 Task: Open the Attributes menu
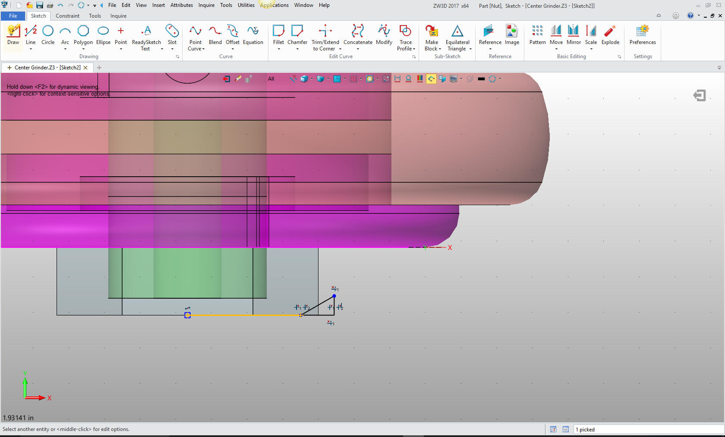[181, 5]
